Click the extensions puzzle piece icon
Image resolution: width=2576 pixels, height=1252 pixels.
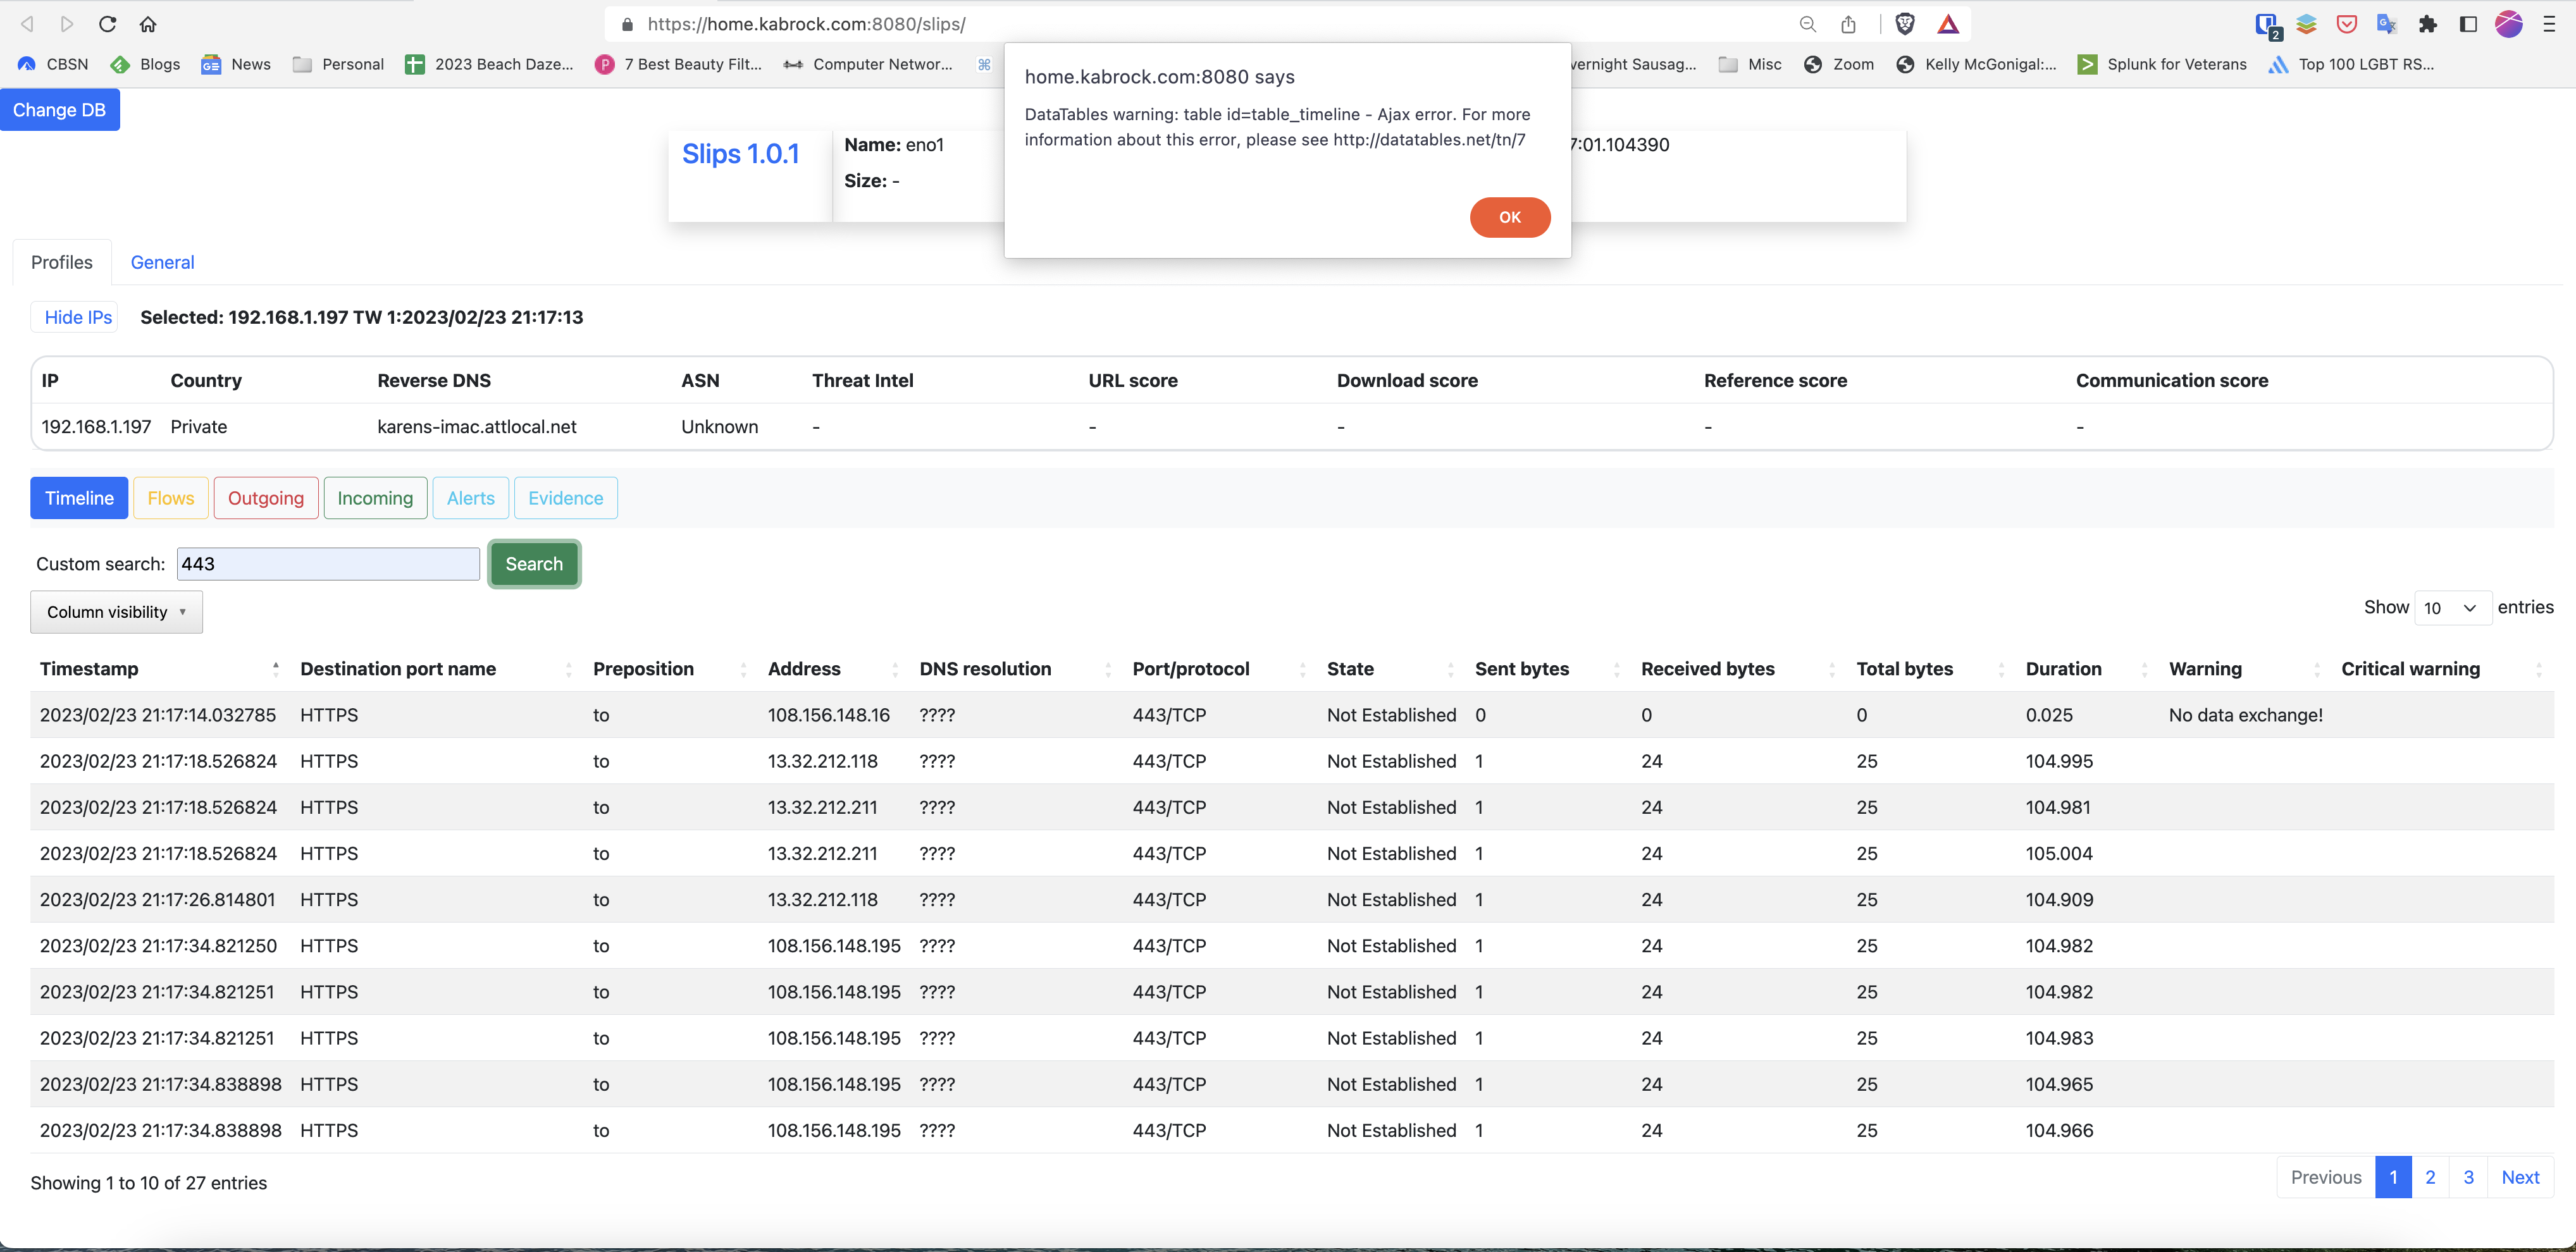2428,23
